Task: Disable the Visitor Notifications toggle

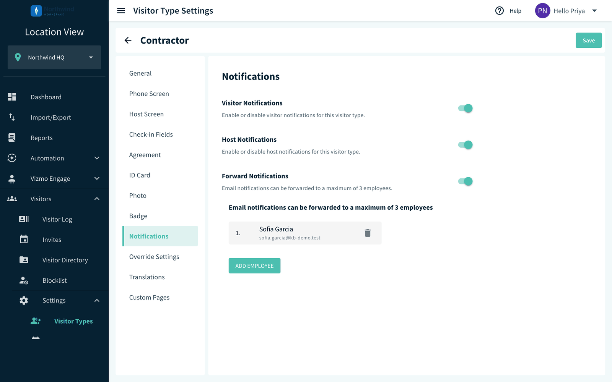Action: click(x=466, y=108)
